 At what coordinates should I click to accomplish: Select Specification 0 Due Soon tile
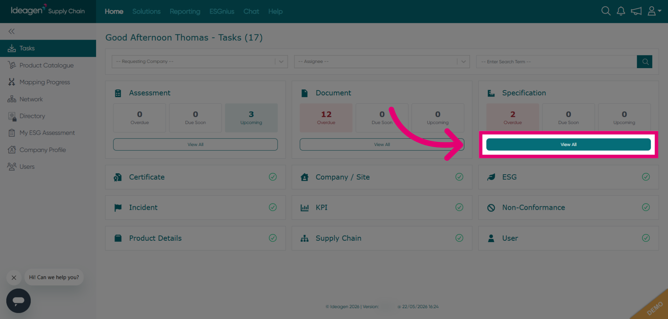pos(568,118)
